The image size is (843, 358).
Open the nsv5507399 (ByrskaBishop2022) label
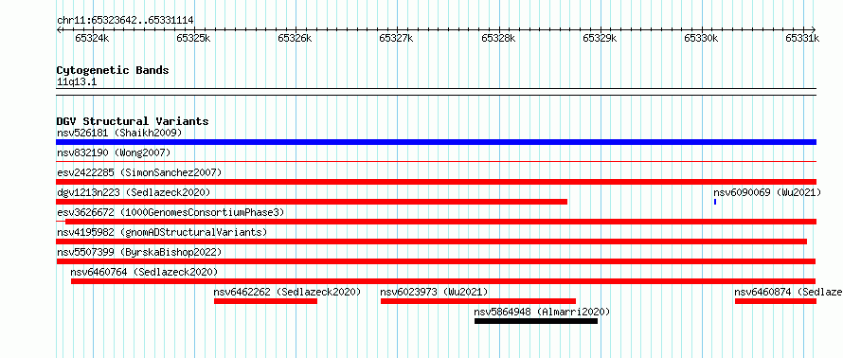pos(139,252)
